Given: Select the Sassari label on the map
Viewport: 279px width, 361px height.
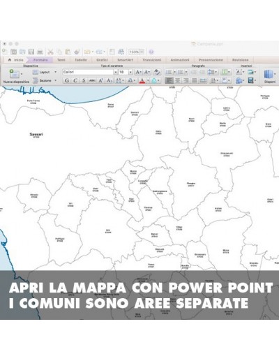Looking at the screenshot, I should click(36, 134).
